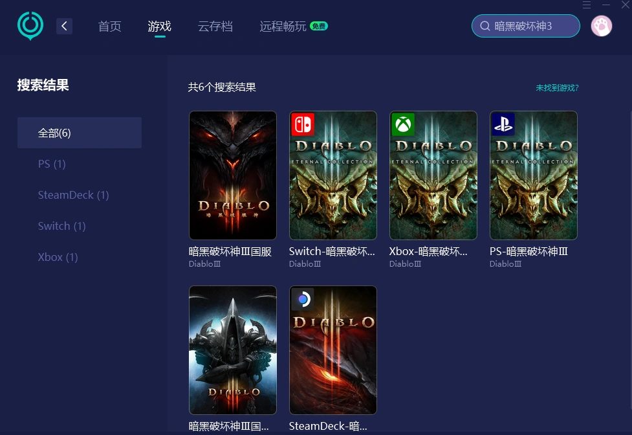Click the 未找到游戏? link

pos(557,87)
